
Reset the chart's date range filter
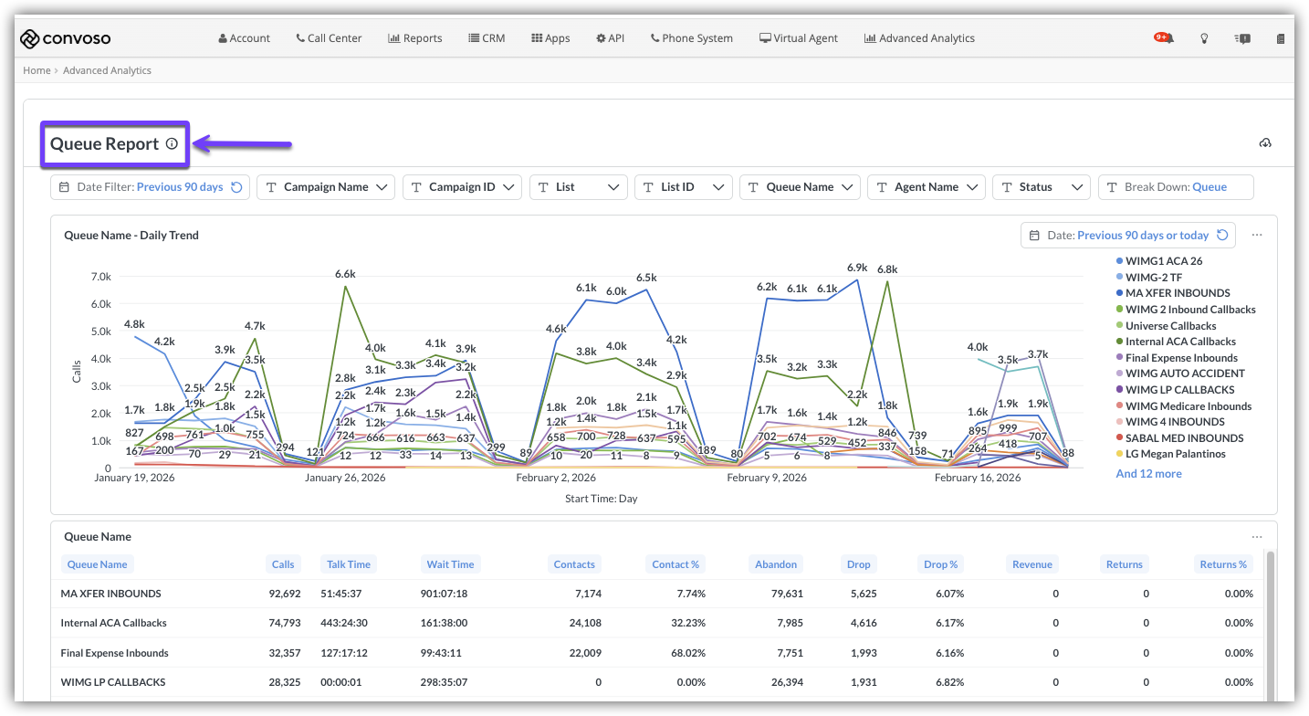1222,236
